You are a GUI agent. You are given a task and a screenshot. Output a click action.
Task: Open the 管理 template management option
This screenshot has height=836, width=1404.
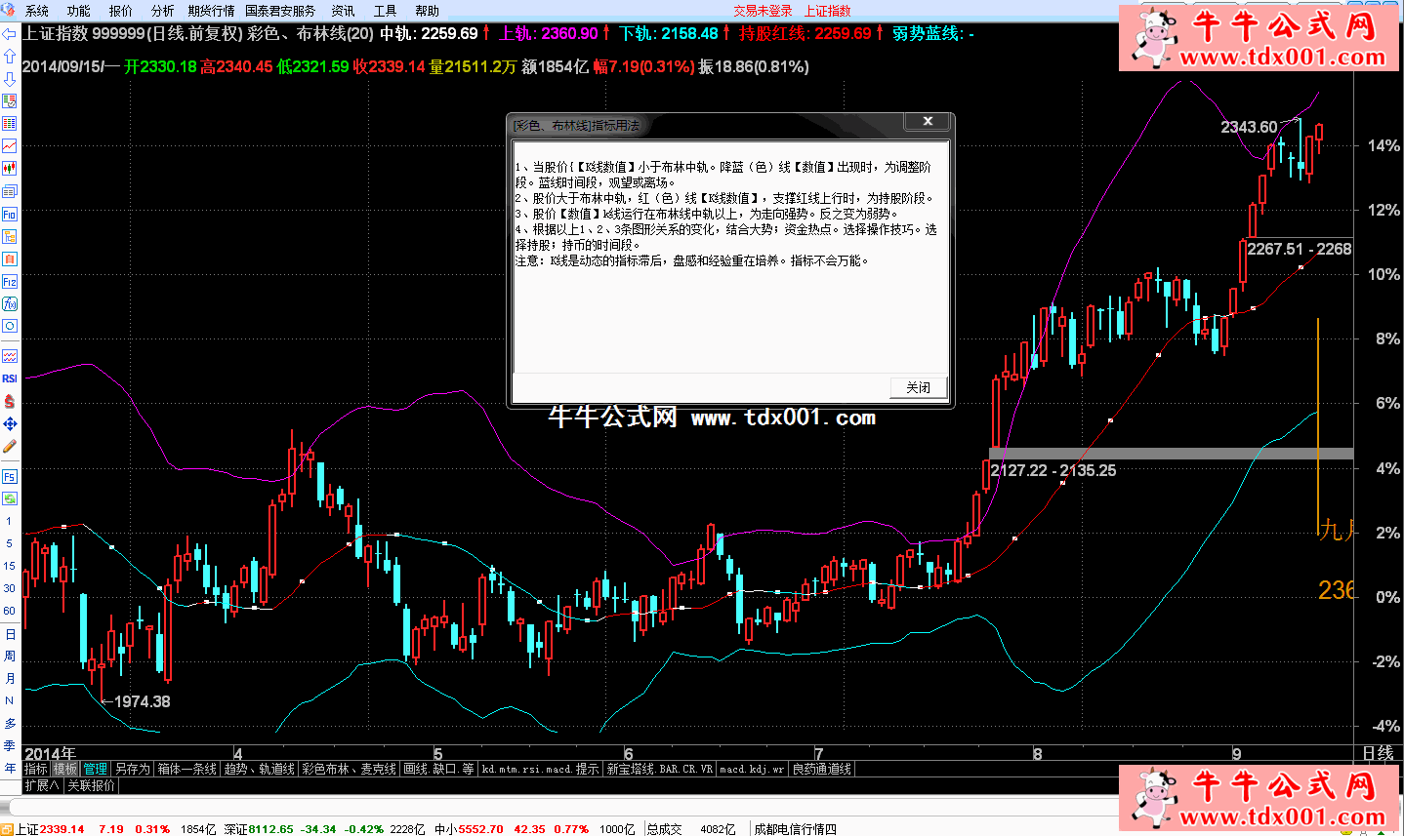tap(95, 769)
